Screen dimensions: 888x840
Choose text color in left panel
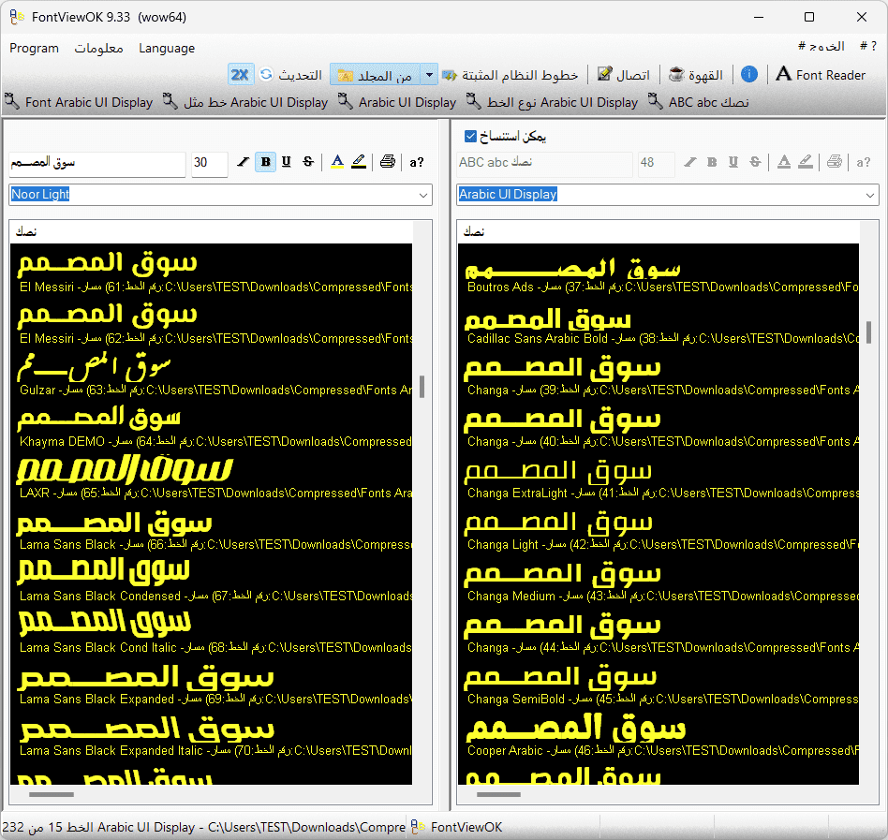(x=337, y=162)
